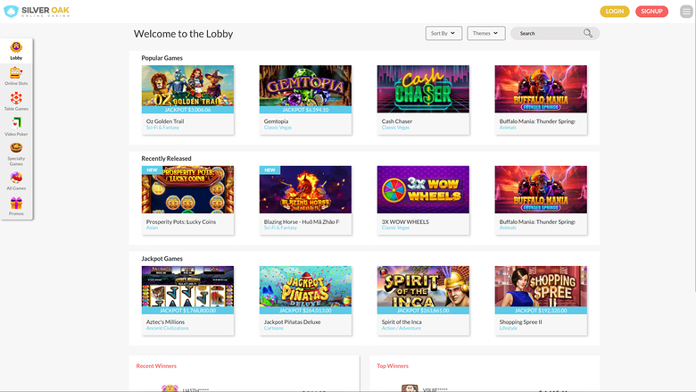The image size is (696, 392).
Task: Launch the Cash Chaser game thumbnail
Action: click(x=423, y=88)
